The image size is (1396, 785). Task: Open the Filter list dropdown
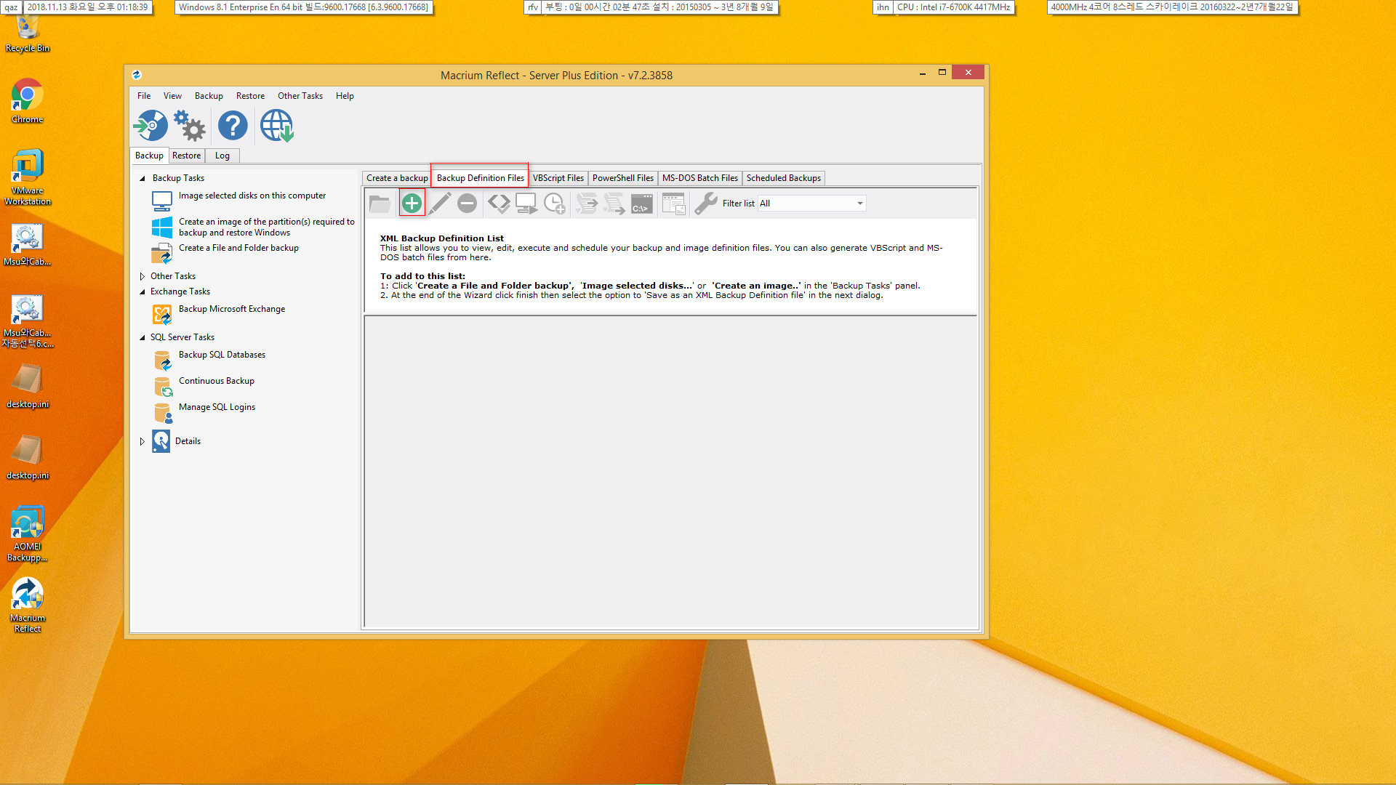pyautogui.click(x=857, y=204)
